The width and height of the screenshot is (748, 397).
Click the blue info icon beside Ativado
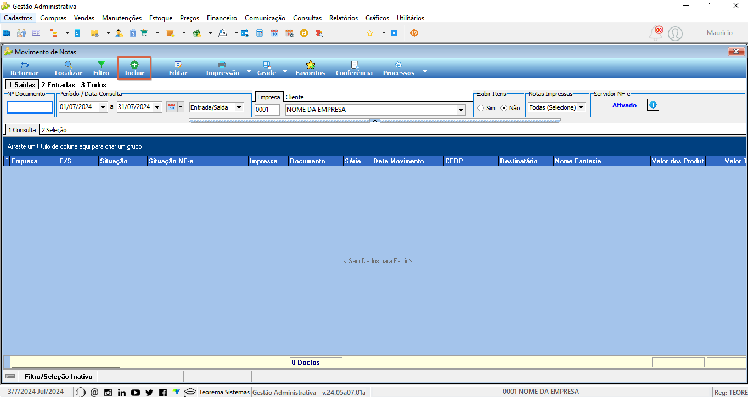pos(653,105)
